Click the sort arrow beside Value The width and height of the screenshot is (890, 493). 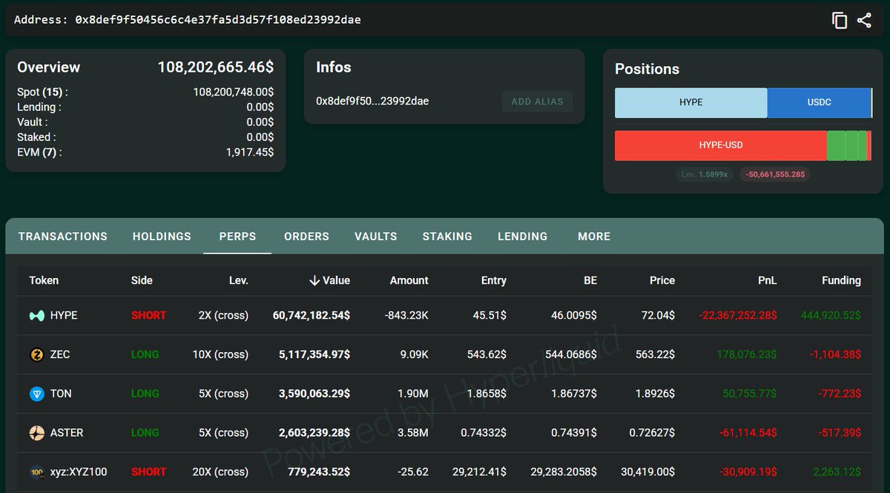click(x=314, y=280)
